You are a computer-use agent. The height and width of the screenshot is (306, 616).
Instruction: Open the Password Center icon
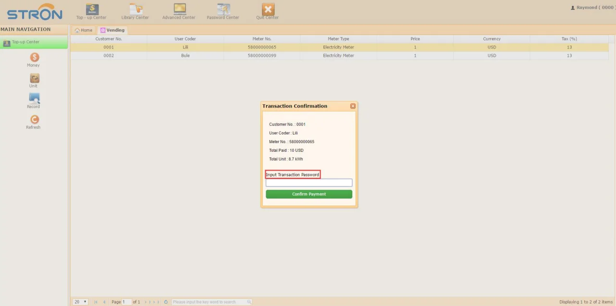[x=223, y=10]
